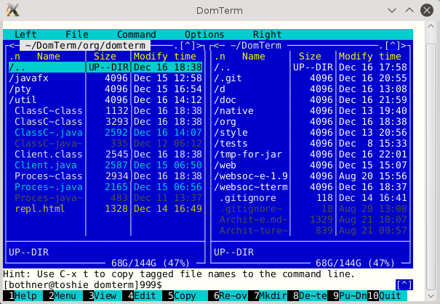Image resolution: width=440 pixels, height=304 pixels.
Task: Select the /javafx directory in left panel
Action: pyautogui.click(x=29, y=78)
